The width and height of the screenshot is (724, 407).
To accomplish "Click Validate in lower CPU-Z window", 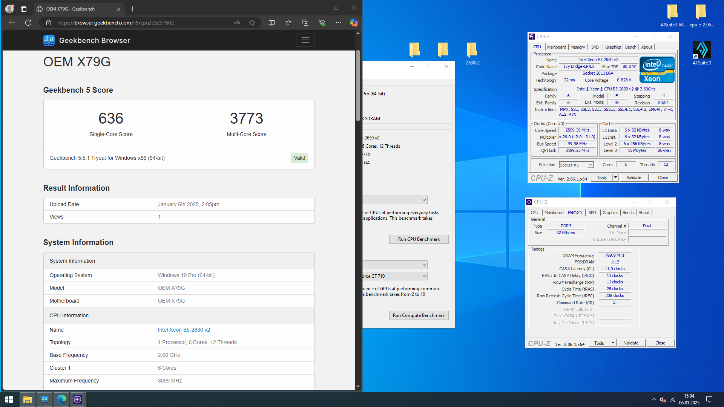I will click(x=631, y=343).
